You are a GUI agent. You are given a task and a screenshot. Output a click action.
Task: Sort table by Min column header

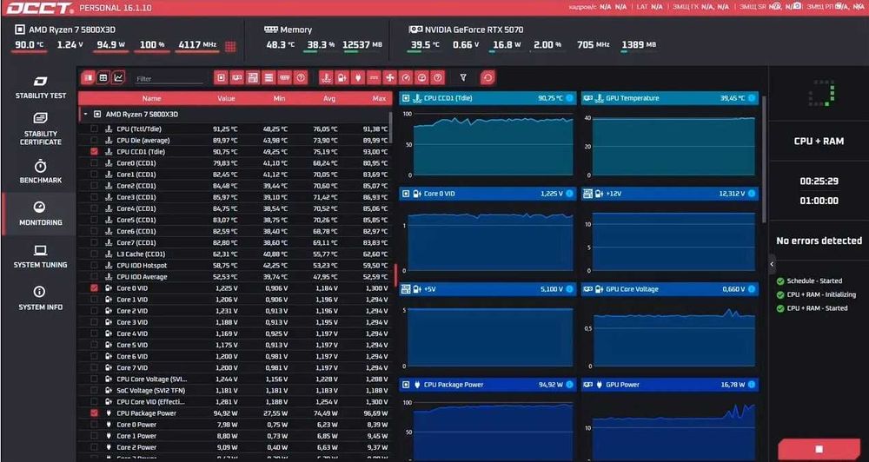tap(279, 99)
